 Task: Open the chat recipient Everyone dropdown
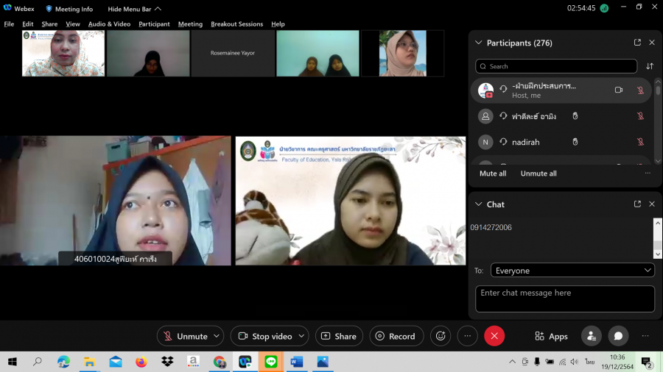[x=572, y=271]
